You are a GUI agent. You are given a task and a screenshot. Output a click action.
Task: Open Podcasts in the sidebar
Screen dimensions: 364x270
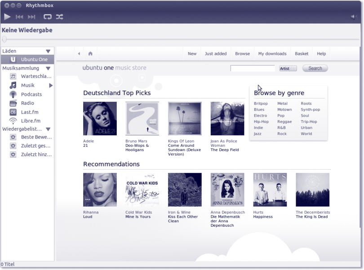click(x=31, y=94)
